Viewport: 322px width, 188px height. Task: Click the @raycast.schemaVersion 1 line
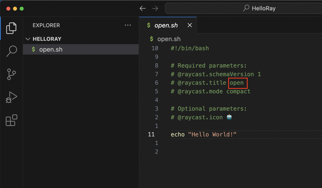(x=216, y=74)
